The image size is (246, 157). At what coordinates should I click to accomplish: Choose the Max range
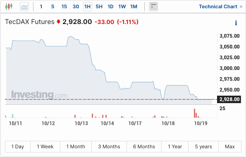click(230, 147)
